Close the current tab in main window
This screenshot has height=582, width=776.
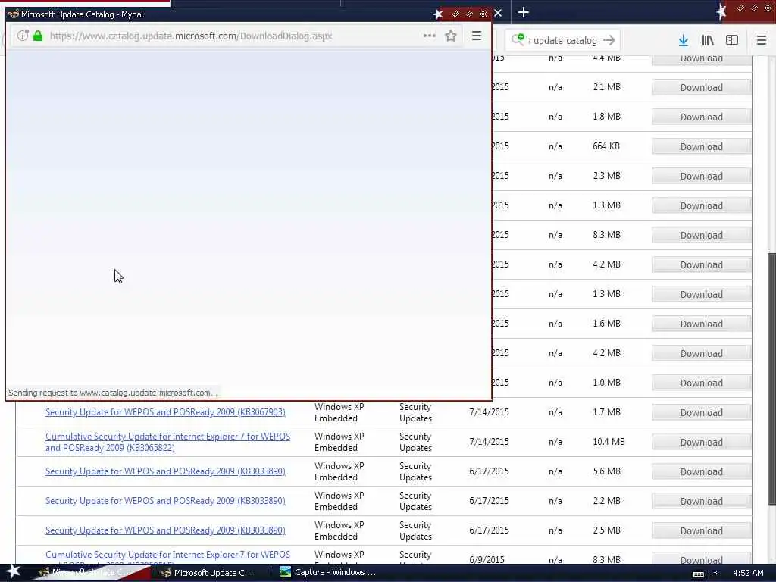point(498,14)
